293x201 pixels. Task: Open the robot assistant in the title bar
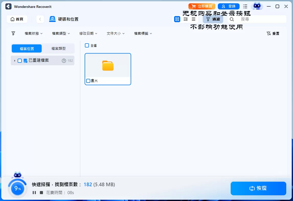coord(257,6)
